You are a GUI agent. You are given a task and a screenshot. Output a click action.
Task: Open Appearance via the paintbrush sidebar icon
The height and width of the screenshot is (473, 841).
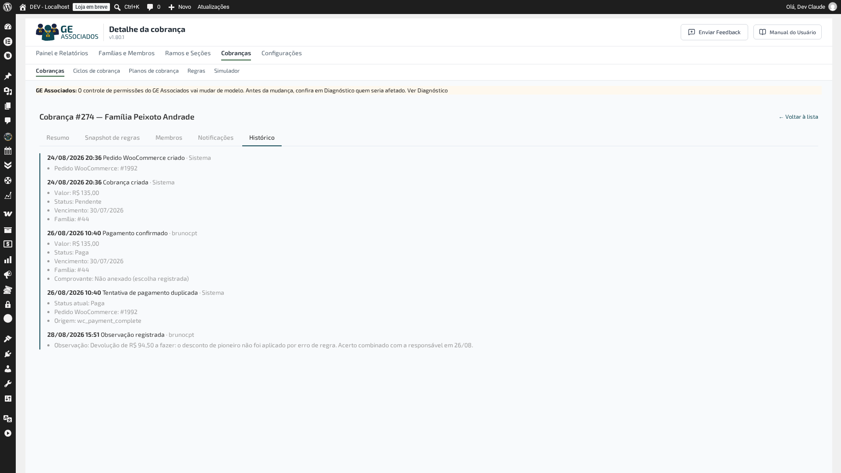8,339
